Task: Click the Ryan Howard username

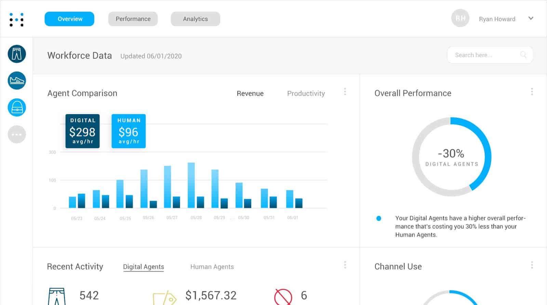Action: (497, 19)
